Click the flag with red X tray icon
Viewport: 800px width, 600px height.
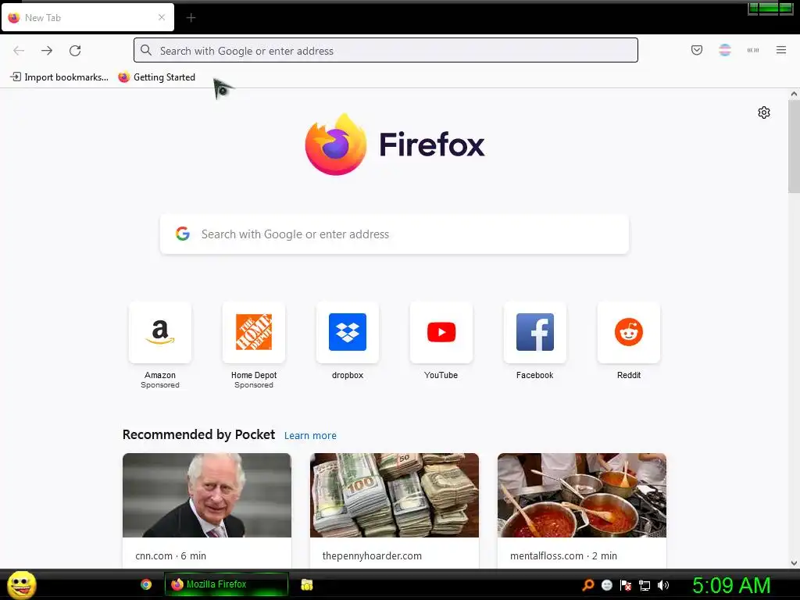(626, 585)
